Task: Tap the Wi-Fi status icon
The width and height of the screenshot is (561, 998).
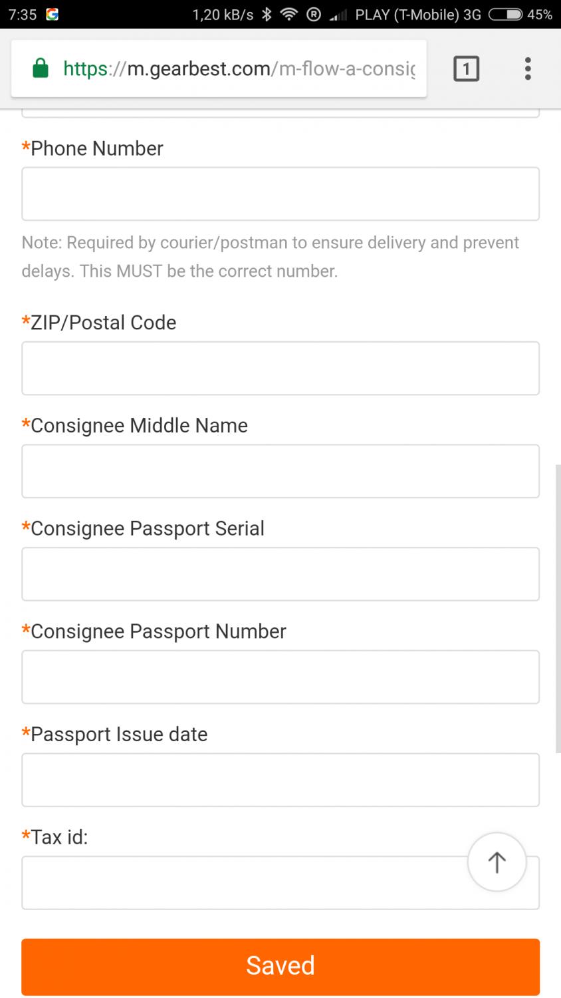Action: 289,14
